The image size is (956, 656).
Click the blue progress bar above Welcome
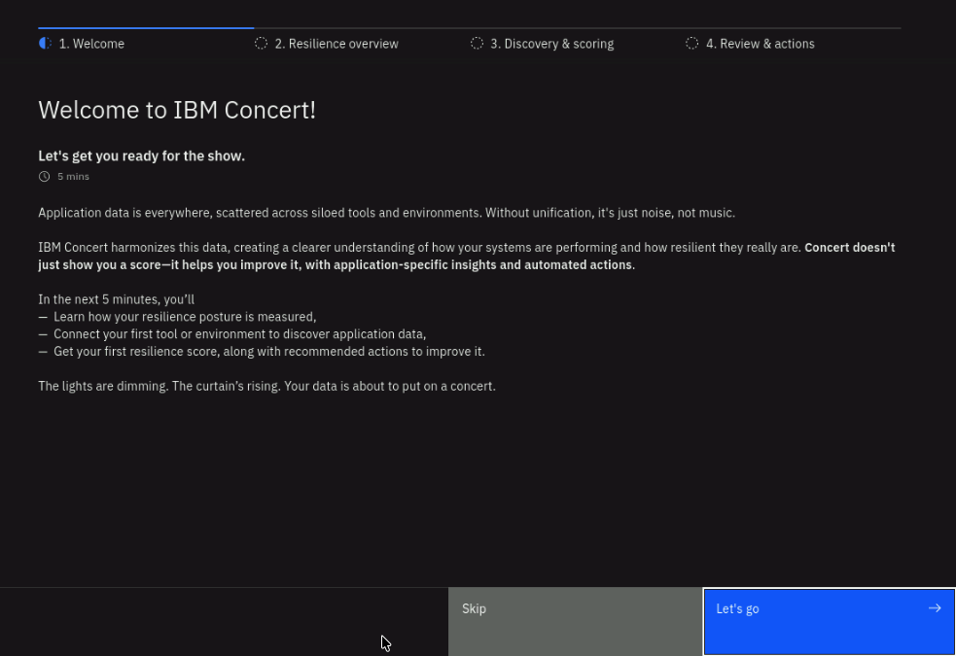(x=146, y=28)
